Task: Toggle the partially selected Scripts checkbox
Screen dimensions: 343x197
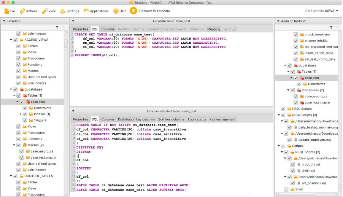Action: (283, 146)
